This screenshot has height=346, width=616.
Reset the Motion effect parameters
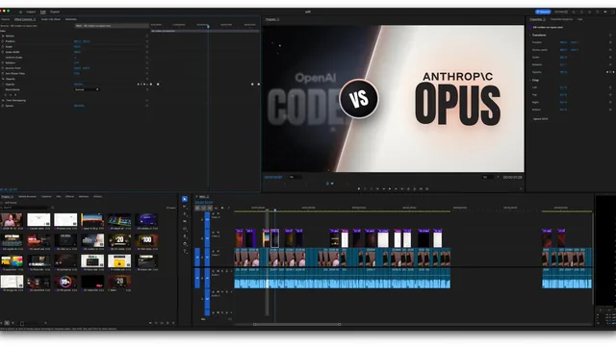point(147,37)
